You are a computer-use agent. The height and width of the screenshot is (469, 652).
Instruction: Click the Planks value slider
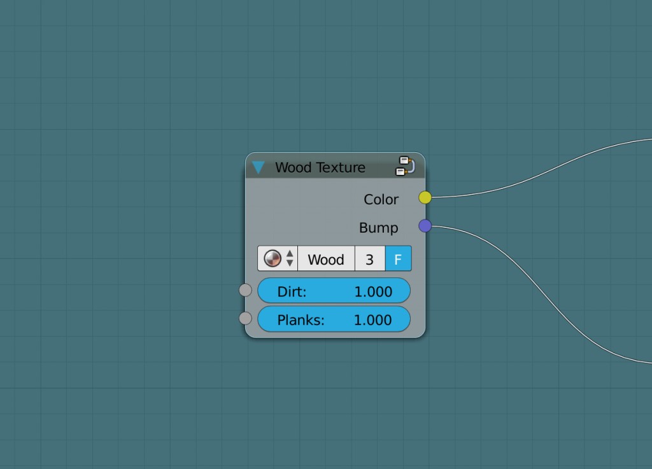(334, 319)
